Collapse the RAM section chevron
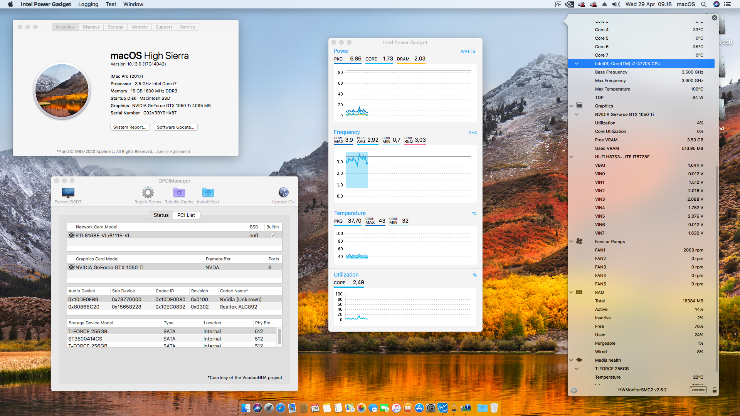Screen dimensions: 740x416 [571, 292]
